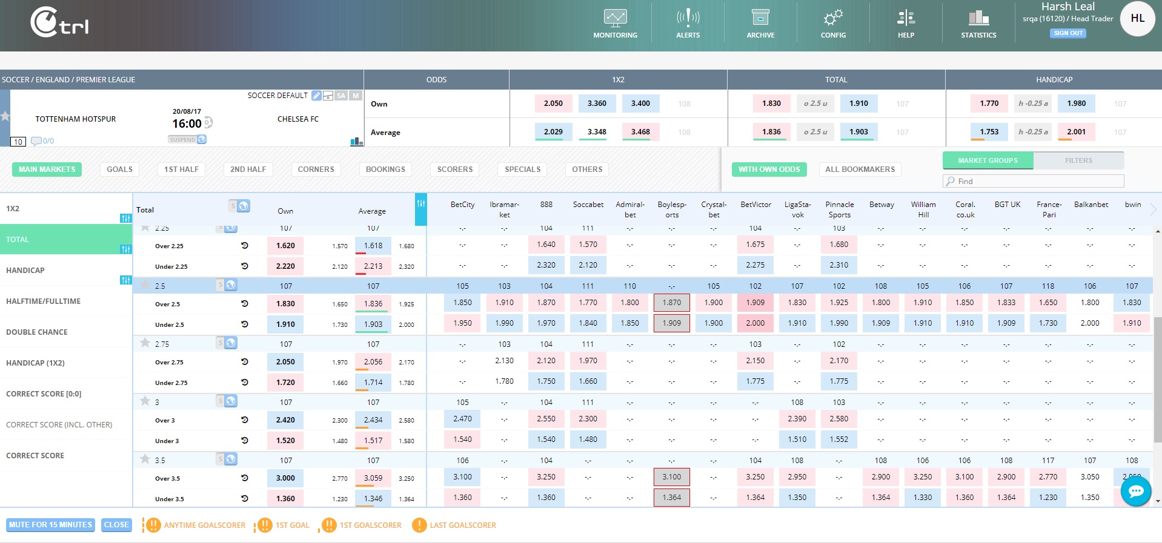Expand column settings beside Average header
The image size is (1162, 543).
coord(420,204)
